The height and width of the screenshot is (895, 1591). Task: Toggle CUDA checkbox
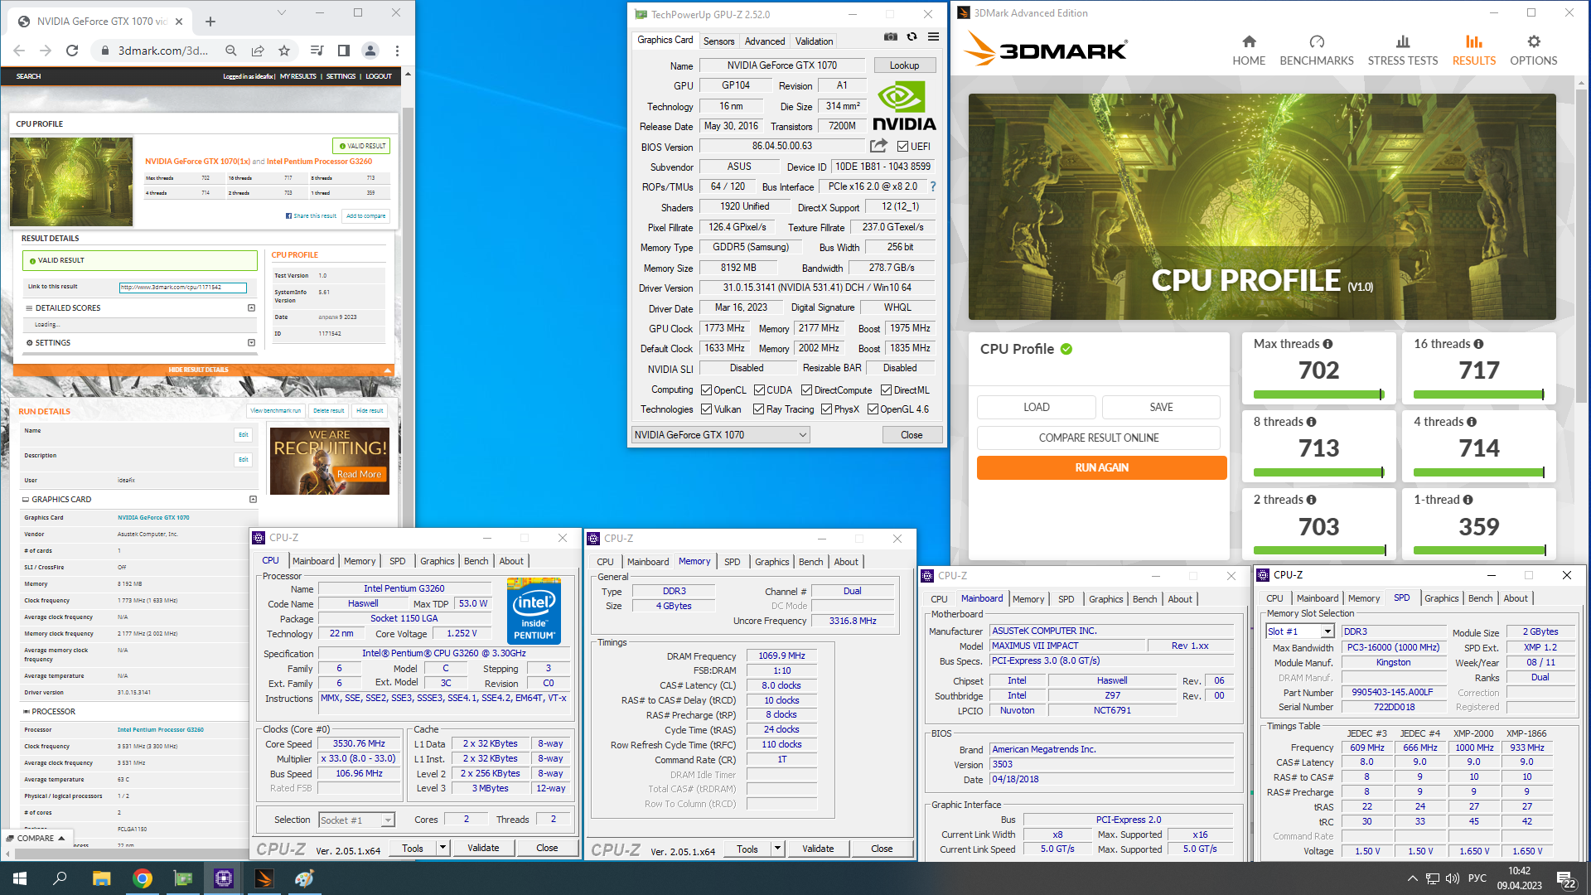click(759, 390)
